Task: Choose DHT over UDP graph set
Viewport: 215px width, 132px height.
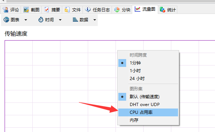Action: [148, 105]
